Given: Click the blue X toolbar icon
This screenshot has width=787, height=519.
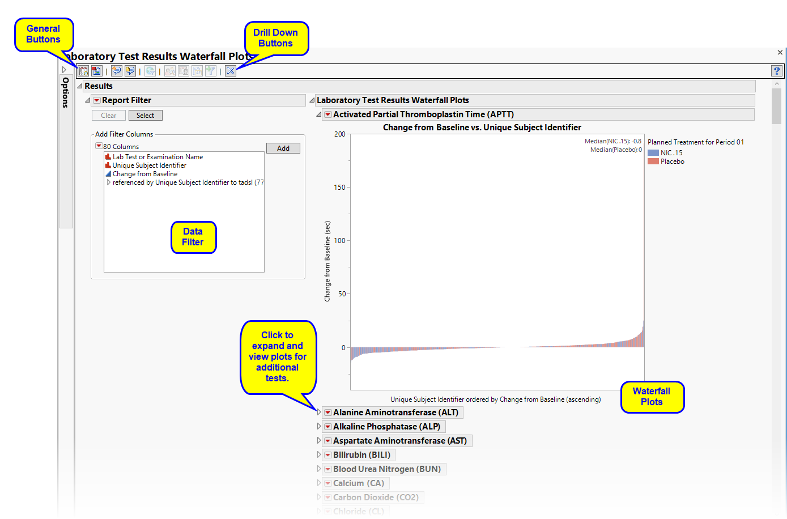Looking at the screenshot, I should pyautogui.click(x=231, y=71).
